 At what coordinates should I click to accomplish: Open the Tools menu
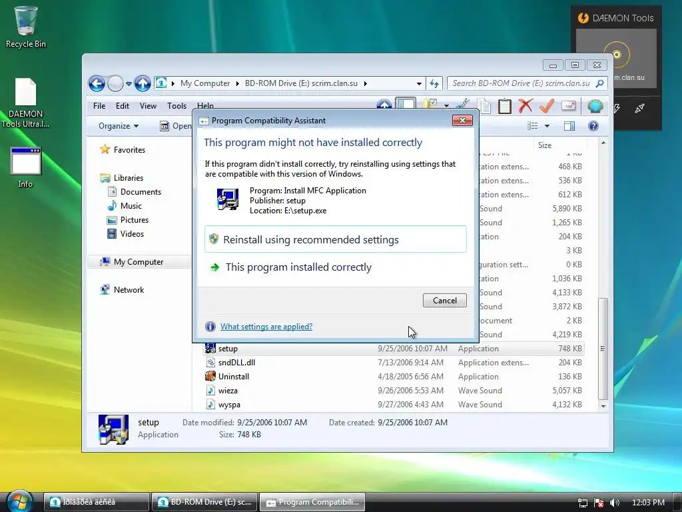pos(176,106)
